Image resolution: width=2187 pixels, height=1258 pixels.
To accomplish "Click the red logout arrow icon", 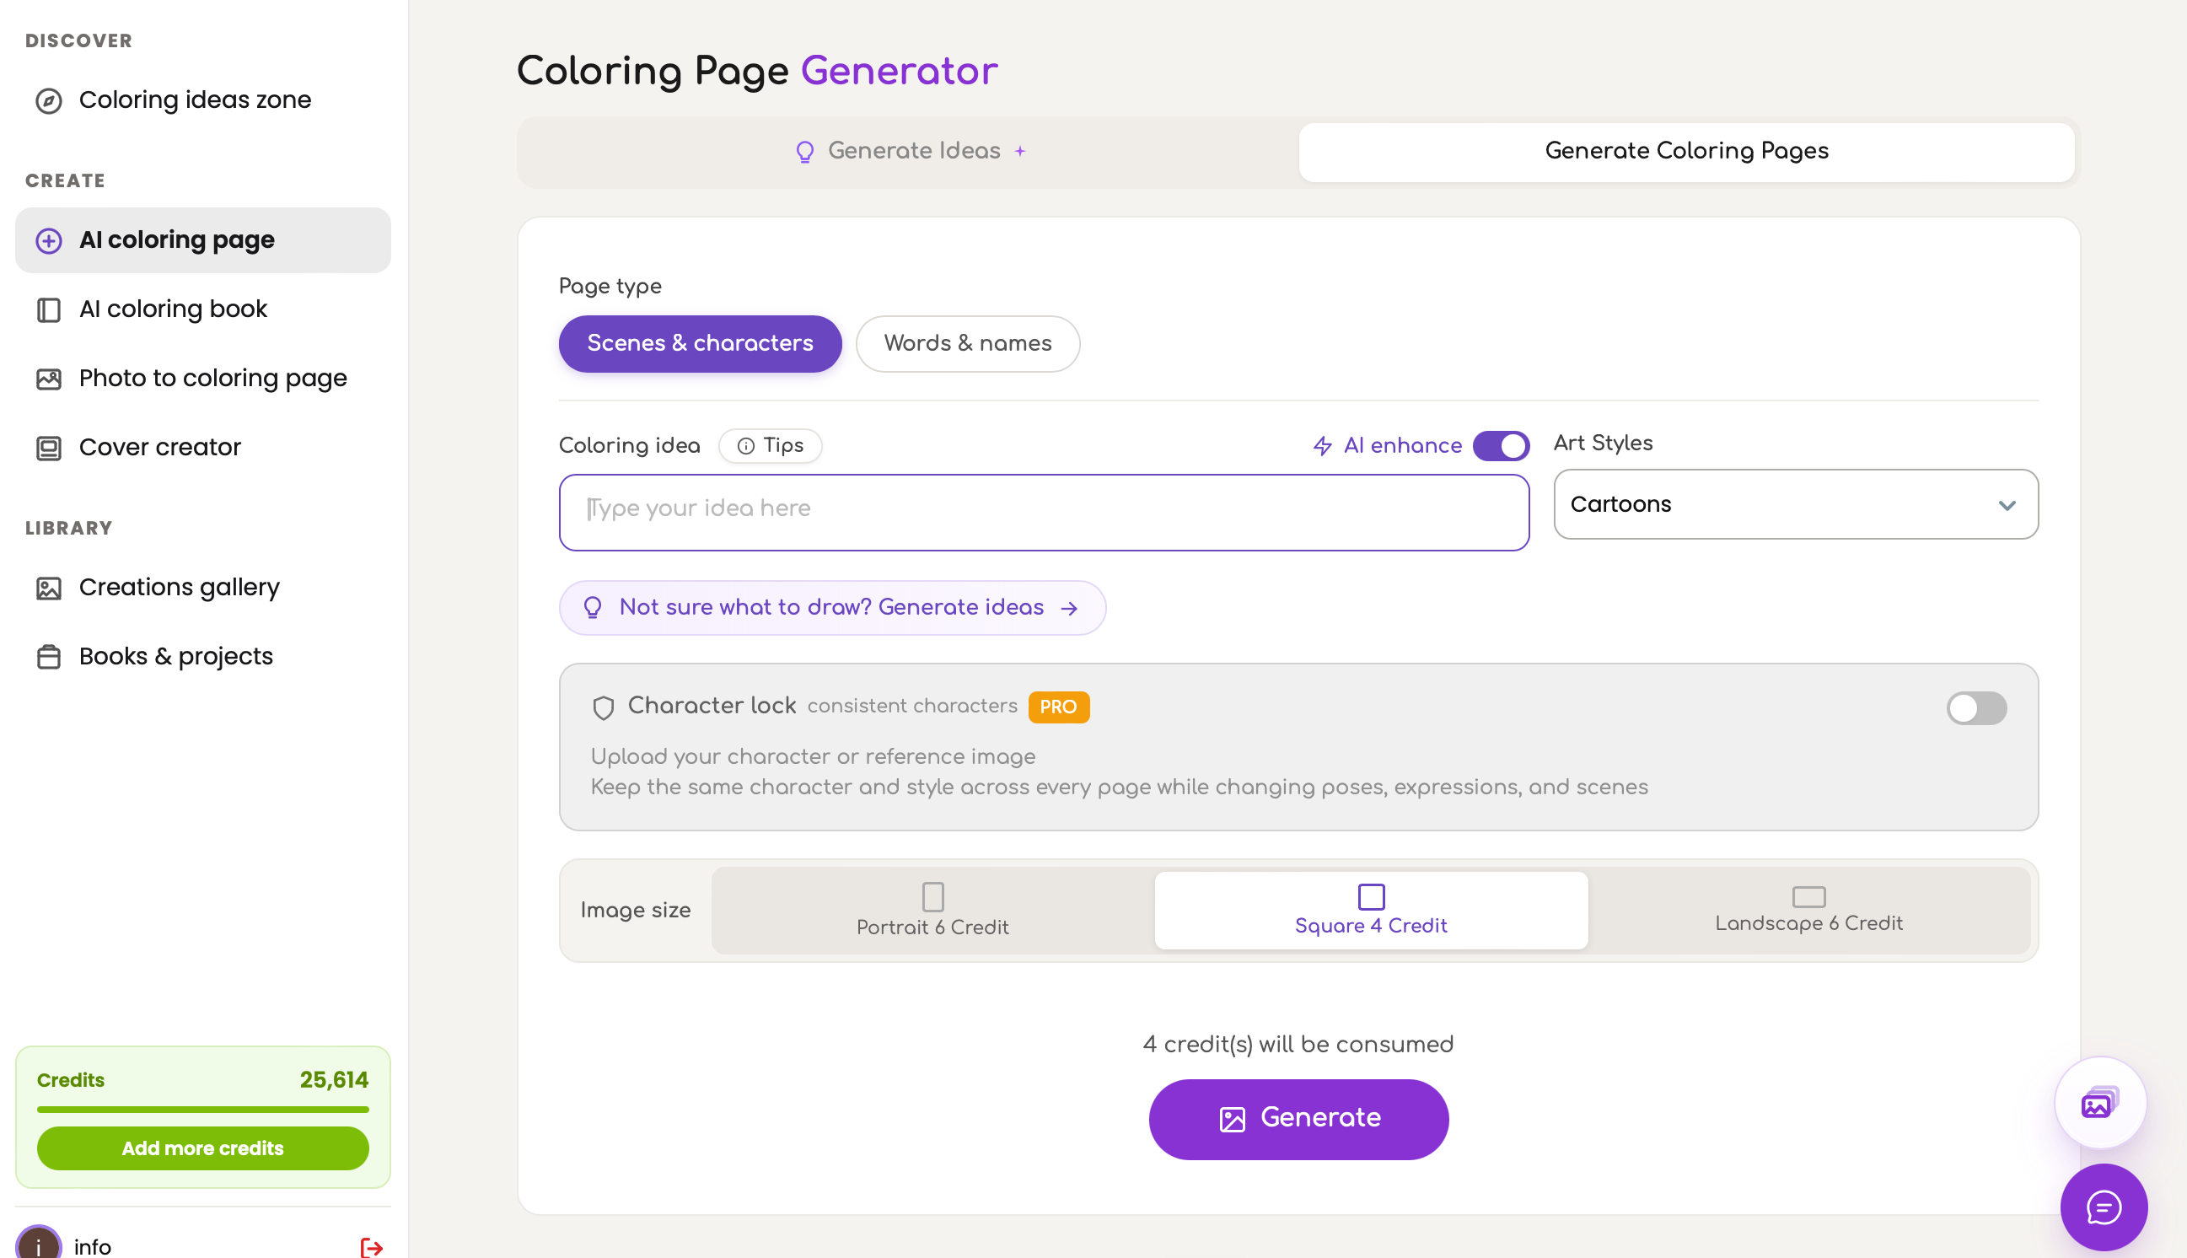I will tap(372, 1247).
